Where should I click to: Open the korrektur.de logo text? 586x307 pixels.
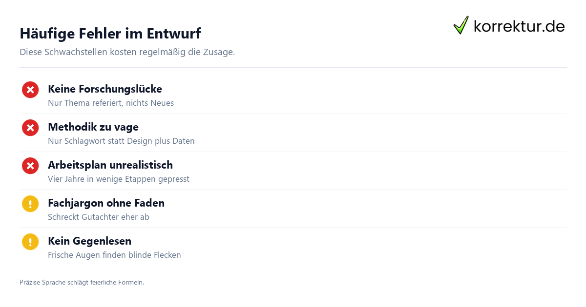tap(519, 26)
